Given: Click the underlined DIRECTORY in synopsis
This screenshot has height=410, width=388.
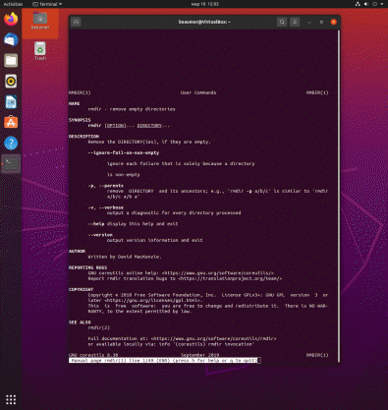Looking at the screenshot, I should [x=149, y=126].
